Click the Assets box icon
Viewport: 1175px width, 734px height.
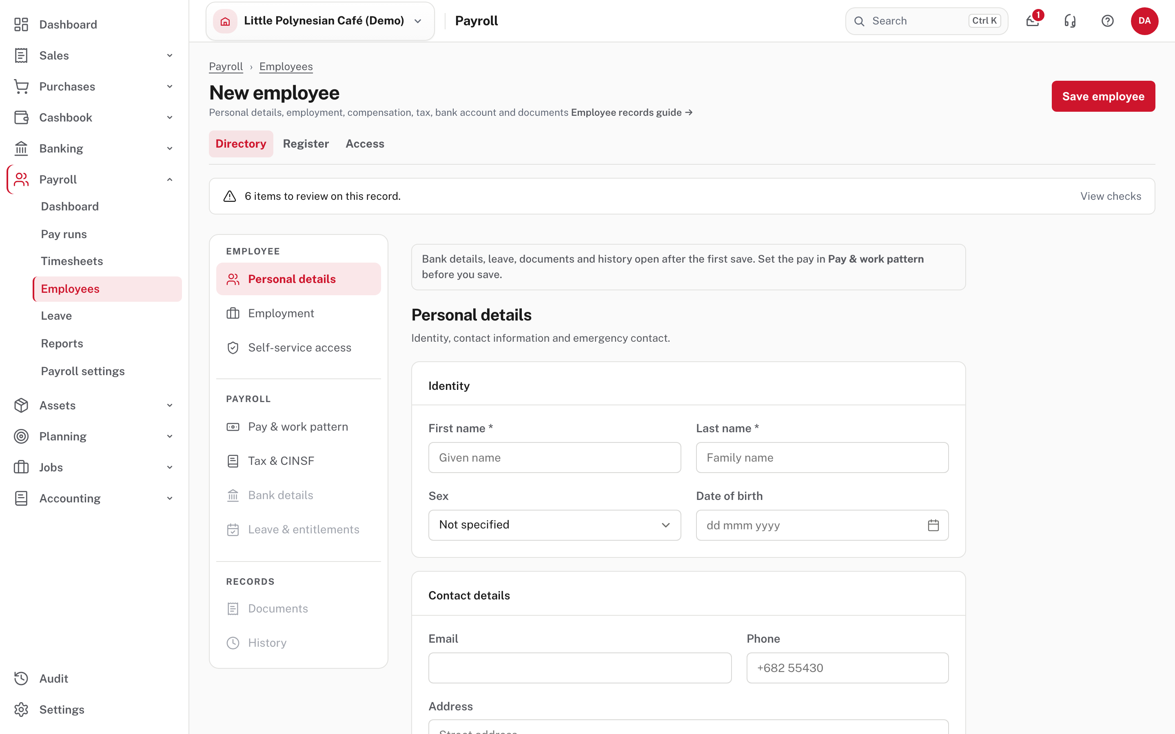pyautogui.click(x=21, y=405)
